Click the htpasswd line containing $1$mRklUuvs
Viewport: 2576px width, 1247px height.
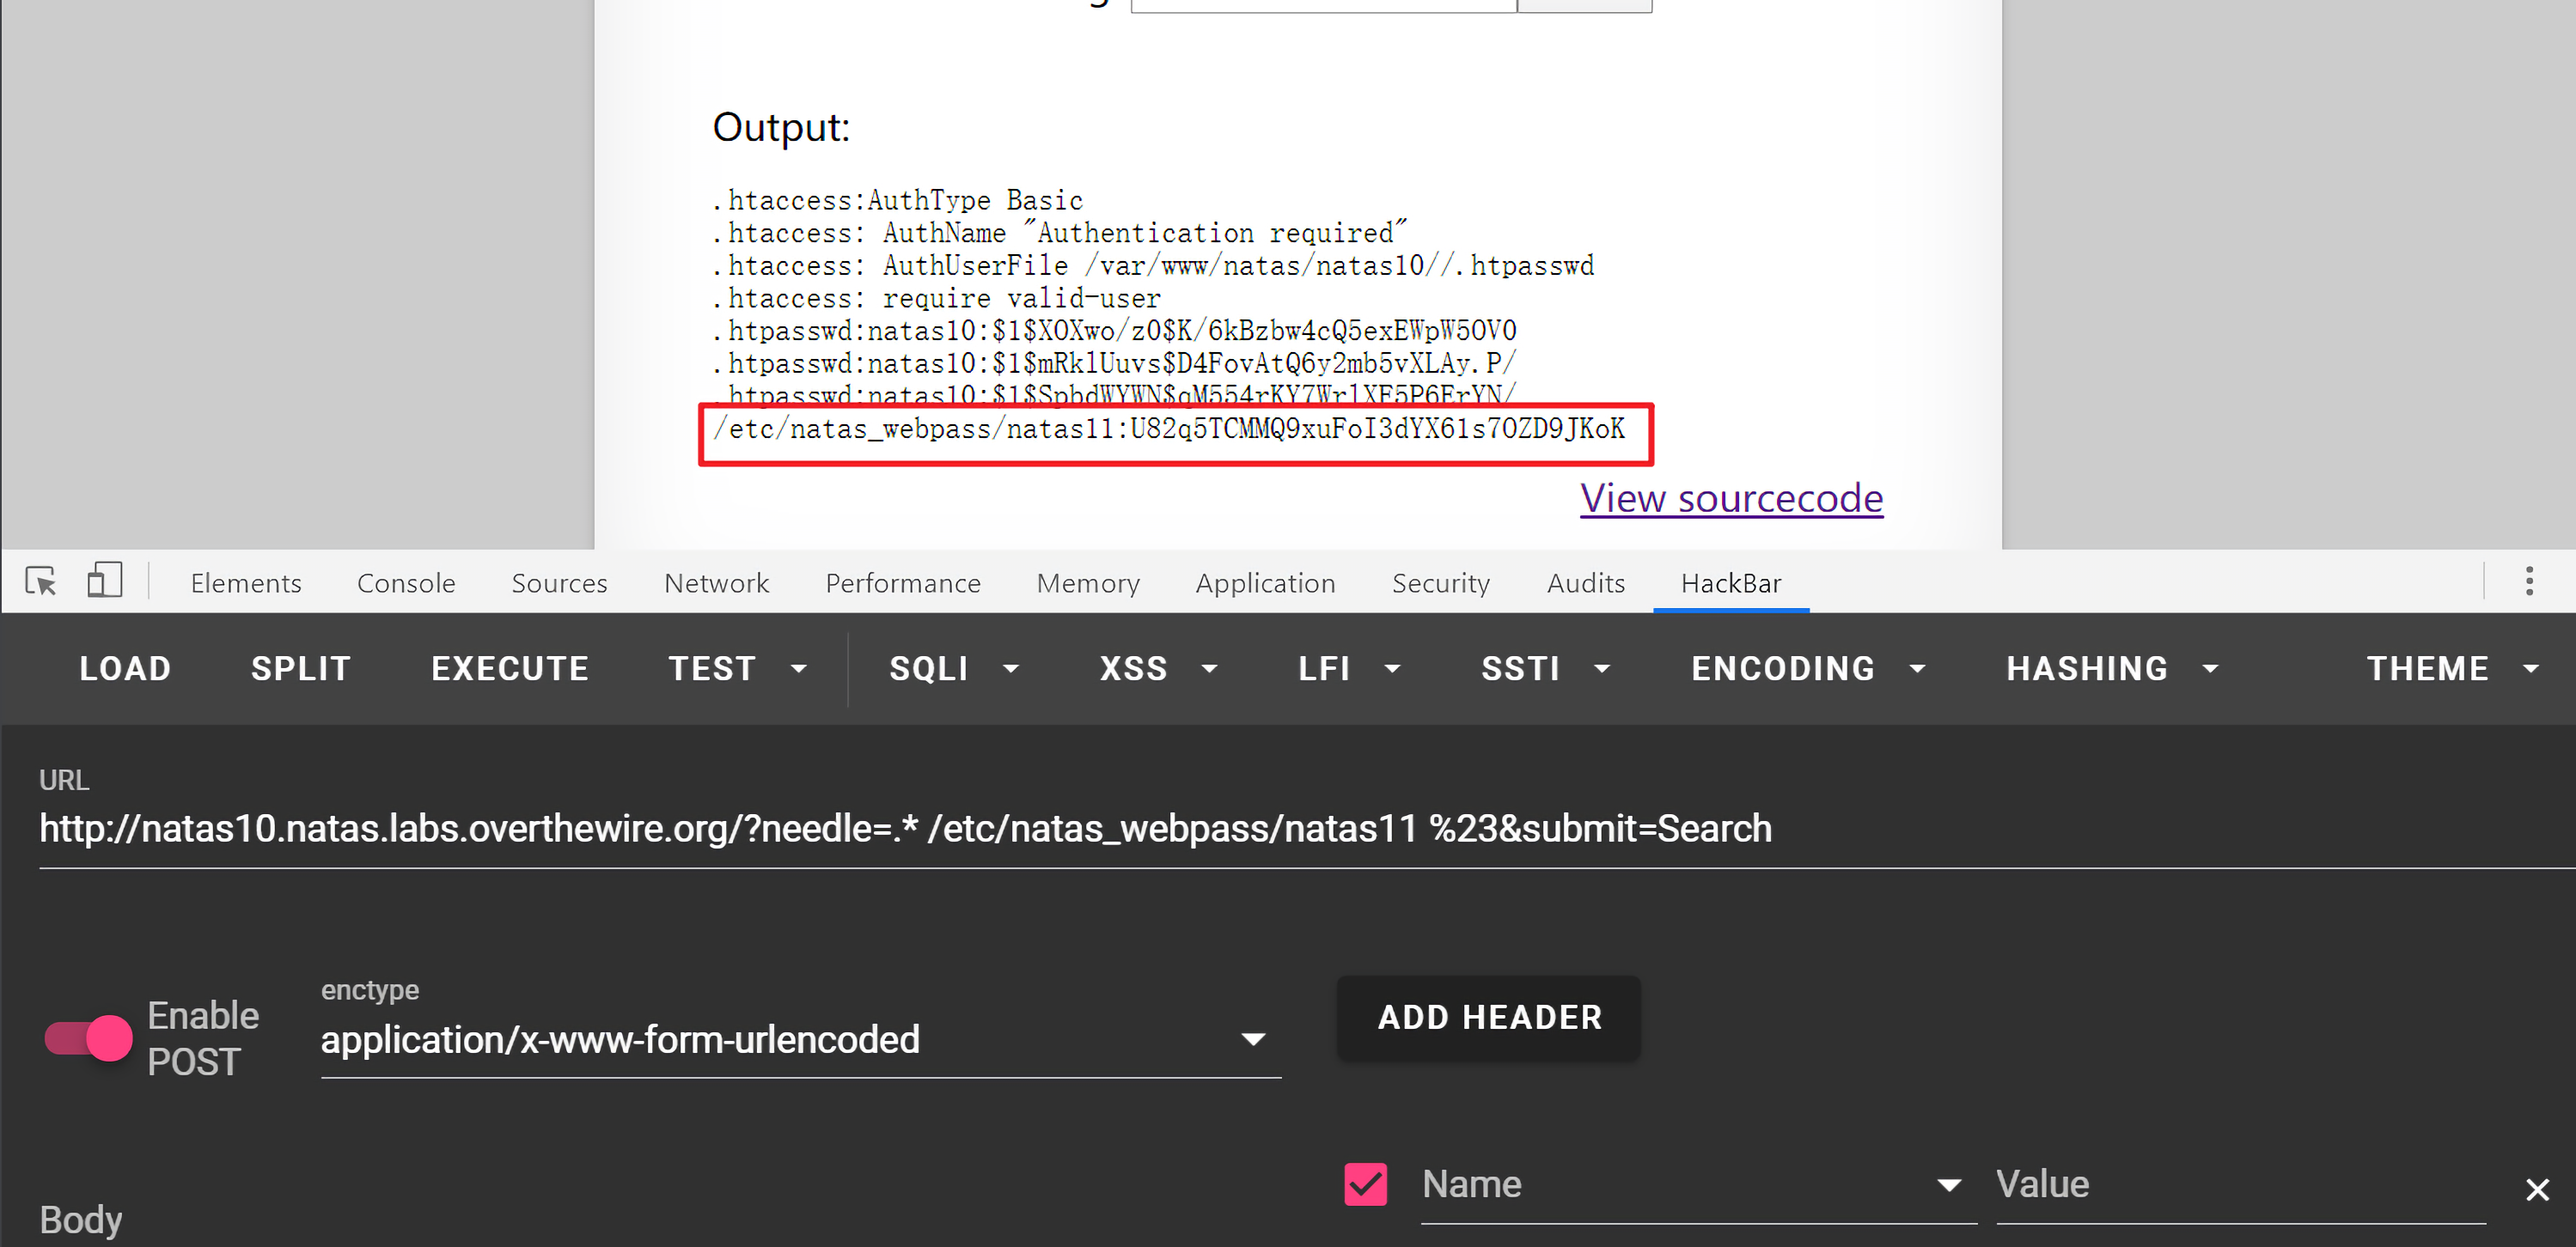coord(1114,362)
